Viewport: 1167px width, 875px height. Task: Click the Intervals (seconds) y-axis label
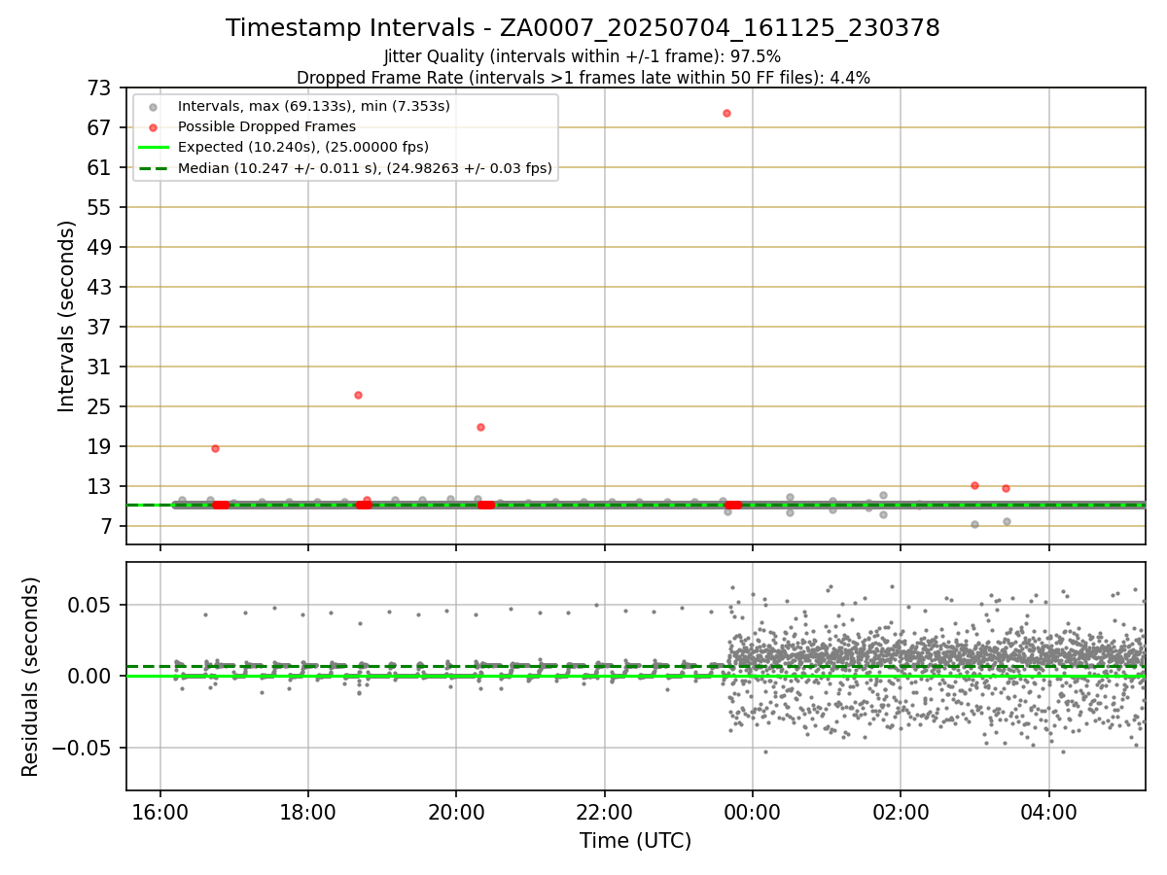click(x=66, y=316)
